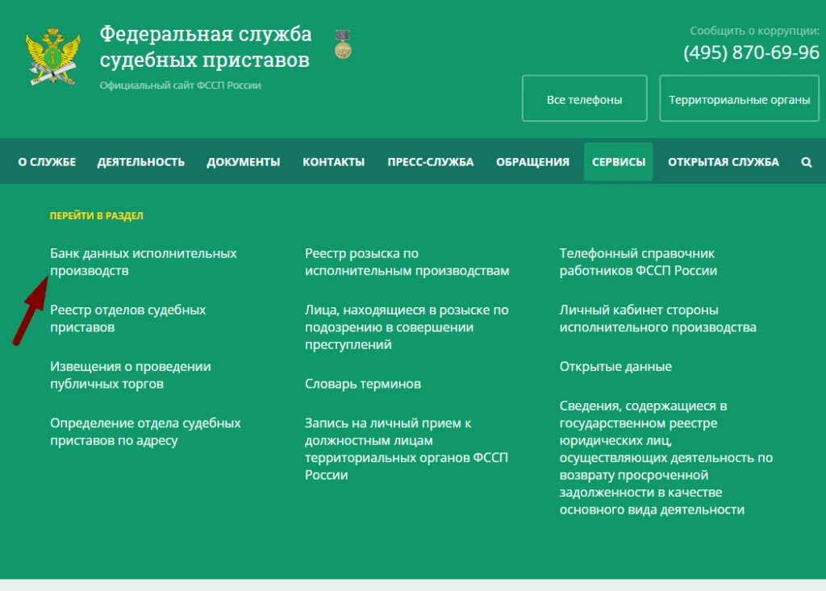This screenshot has height=591, width=826.
Task: Open 'Личный кабинет стороны исполнительного производства'
Action: (657, 318)
